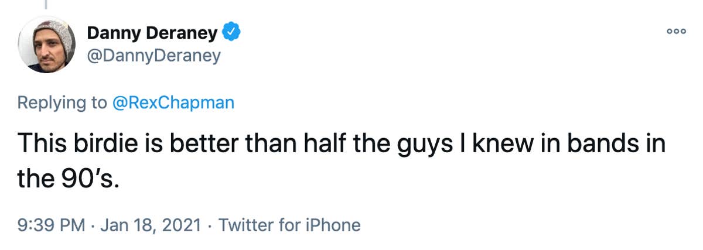Open the @DannyDeraney handle link
The width and height of the screenshot is (703, 250).
(153, 56)
